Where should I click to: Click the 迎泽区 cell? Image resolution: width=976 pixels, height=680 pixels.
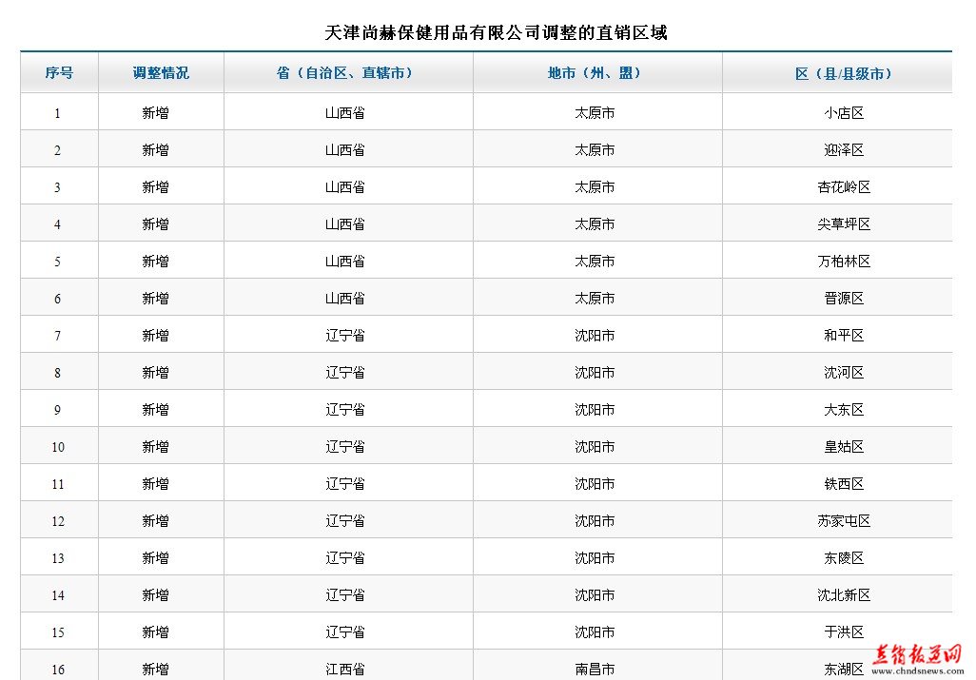pyautogui.click(x=844, y=150)
